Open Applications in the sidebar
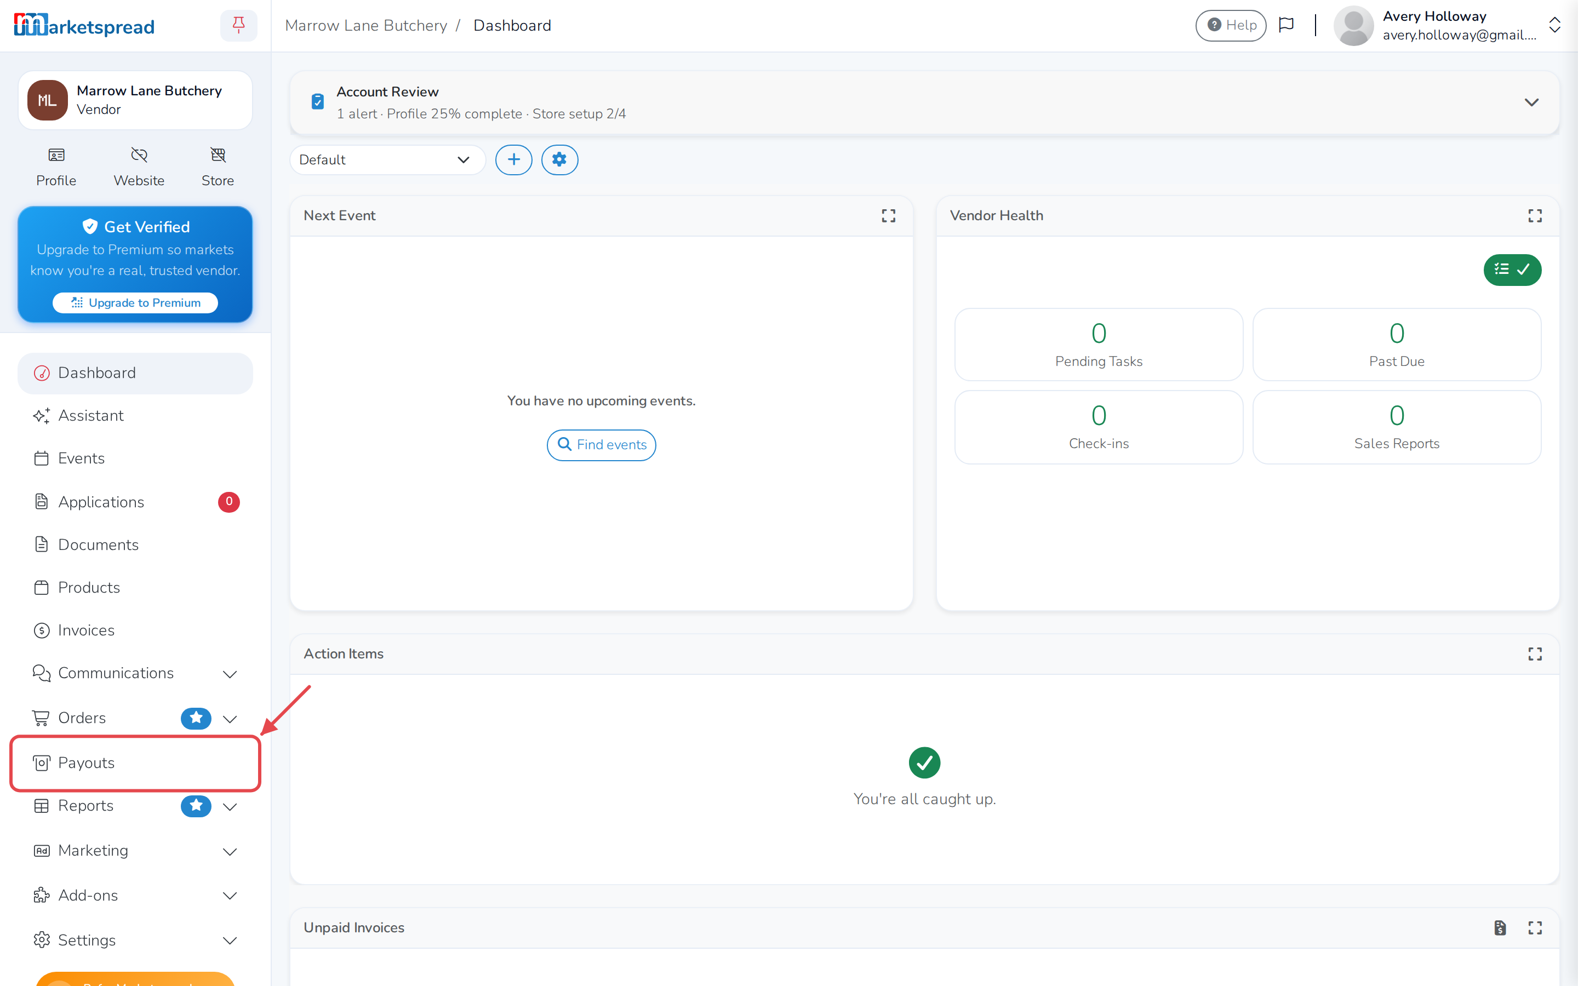 [135, 502]
